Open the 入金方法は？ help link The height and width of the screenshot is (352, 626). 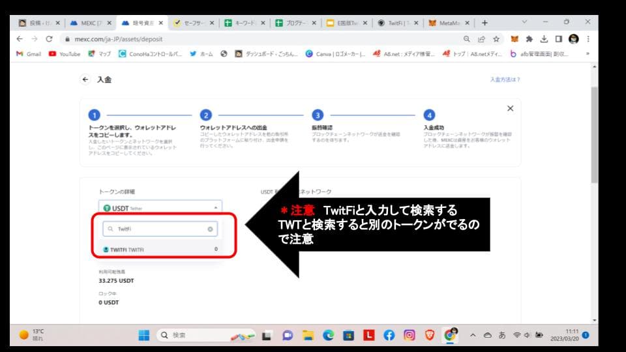coord(505,80)
